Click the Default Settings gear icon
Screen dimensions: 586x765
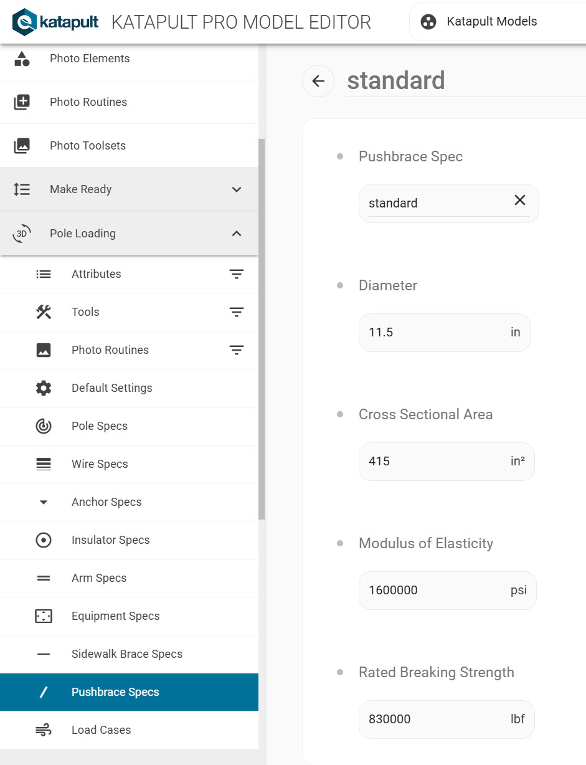point(44,388)
